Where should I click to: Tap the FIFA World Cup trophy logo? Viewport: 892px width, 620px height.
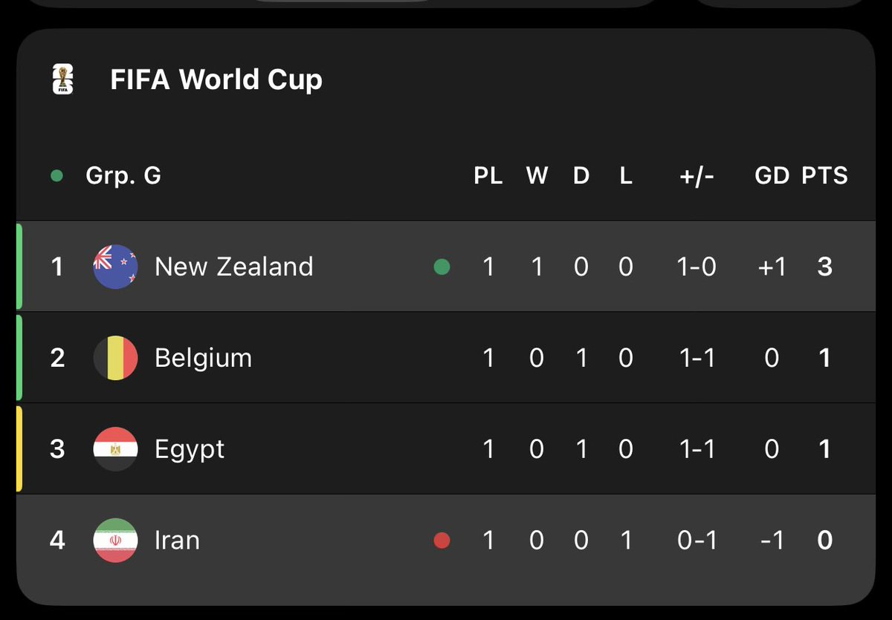[x=63, y=79]
